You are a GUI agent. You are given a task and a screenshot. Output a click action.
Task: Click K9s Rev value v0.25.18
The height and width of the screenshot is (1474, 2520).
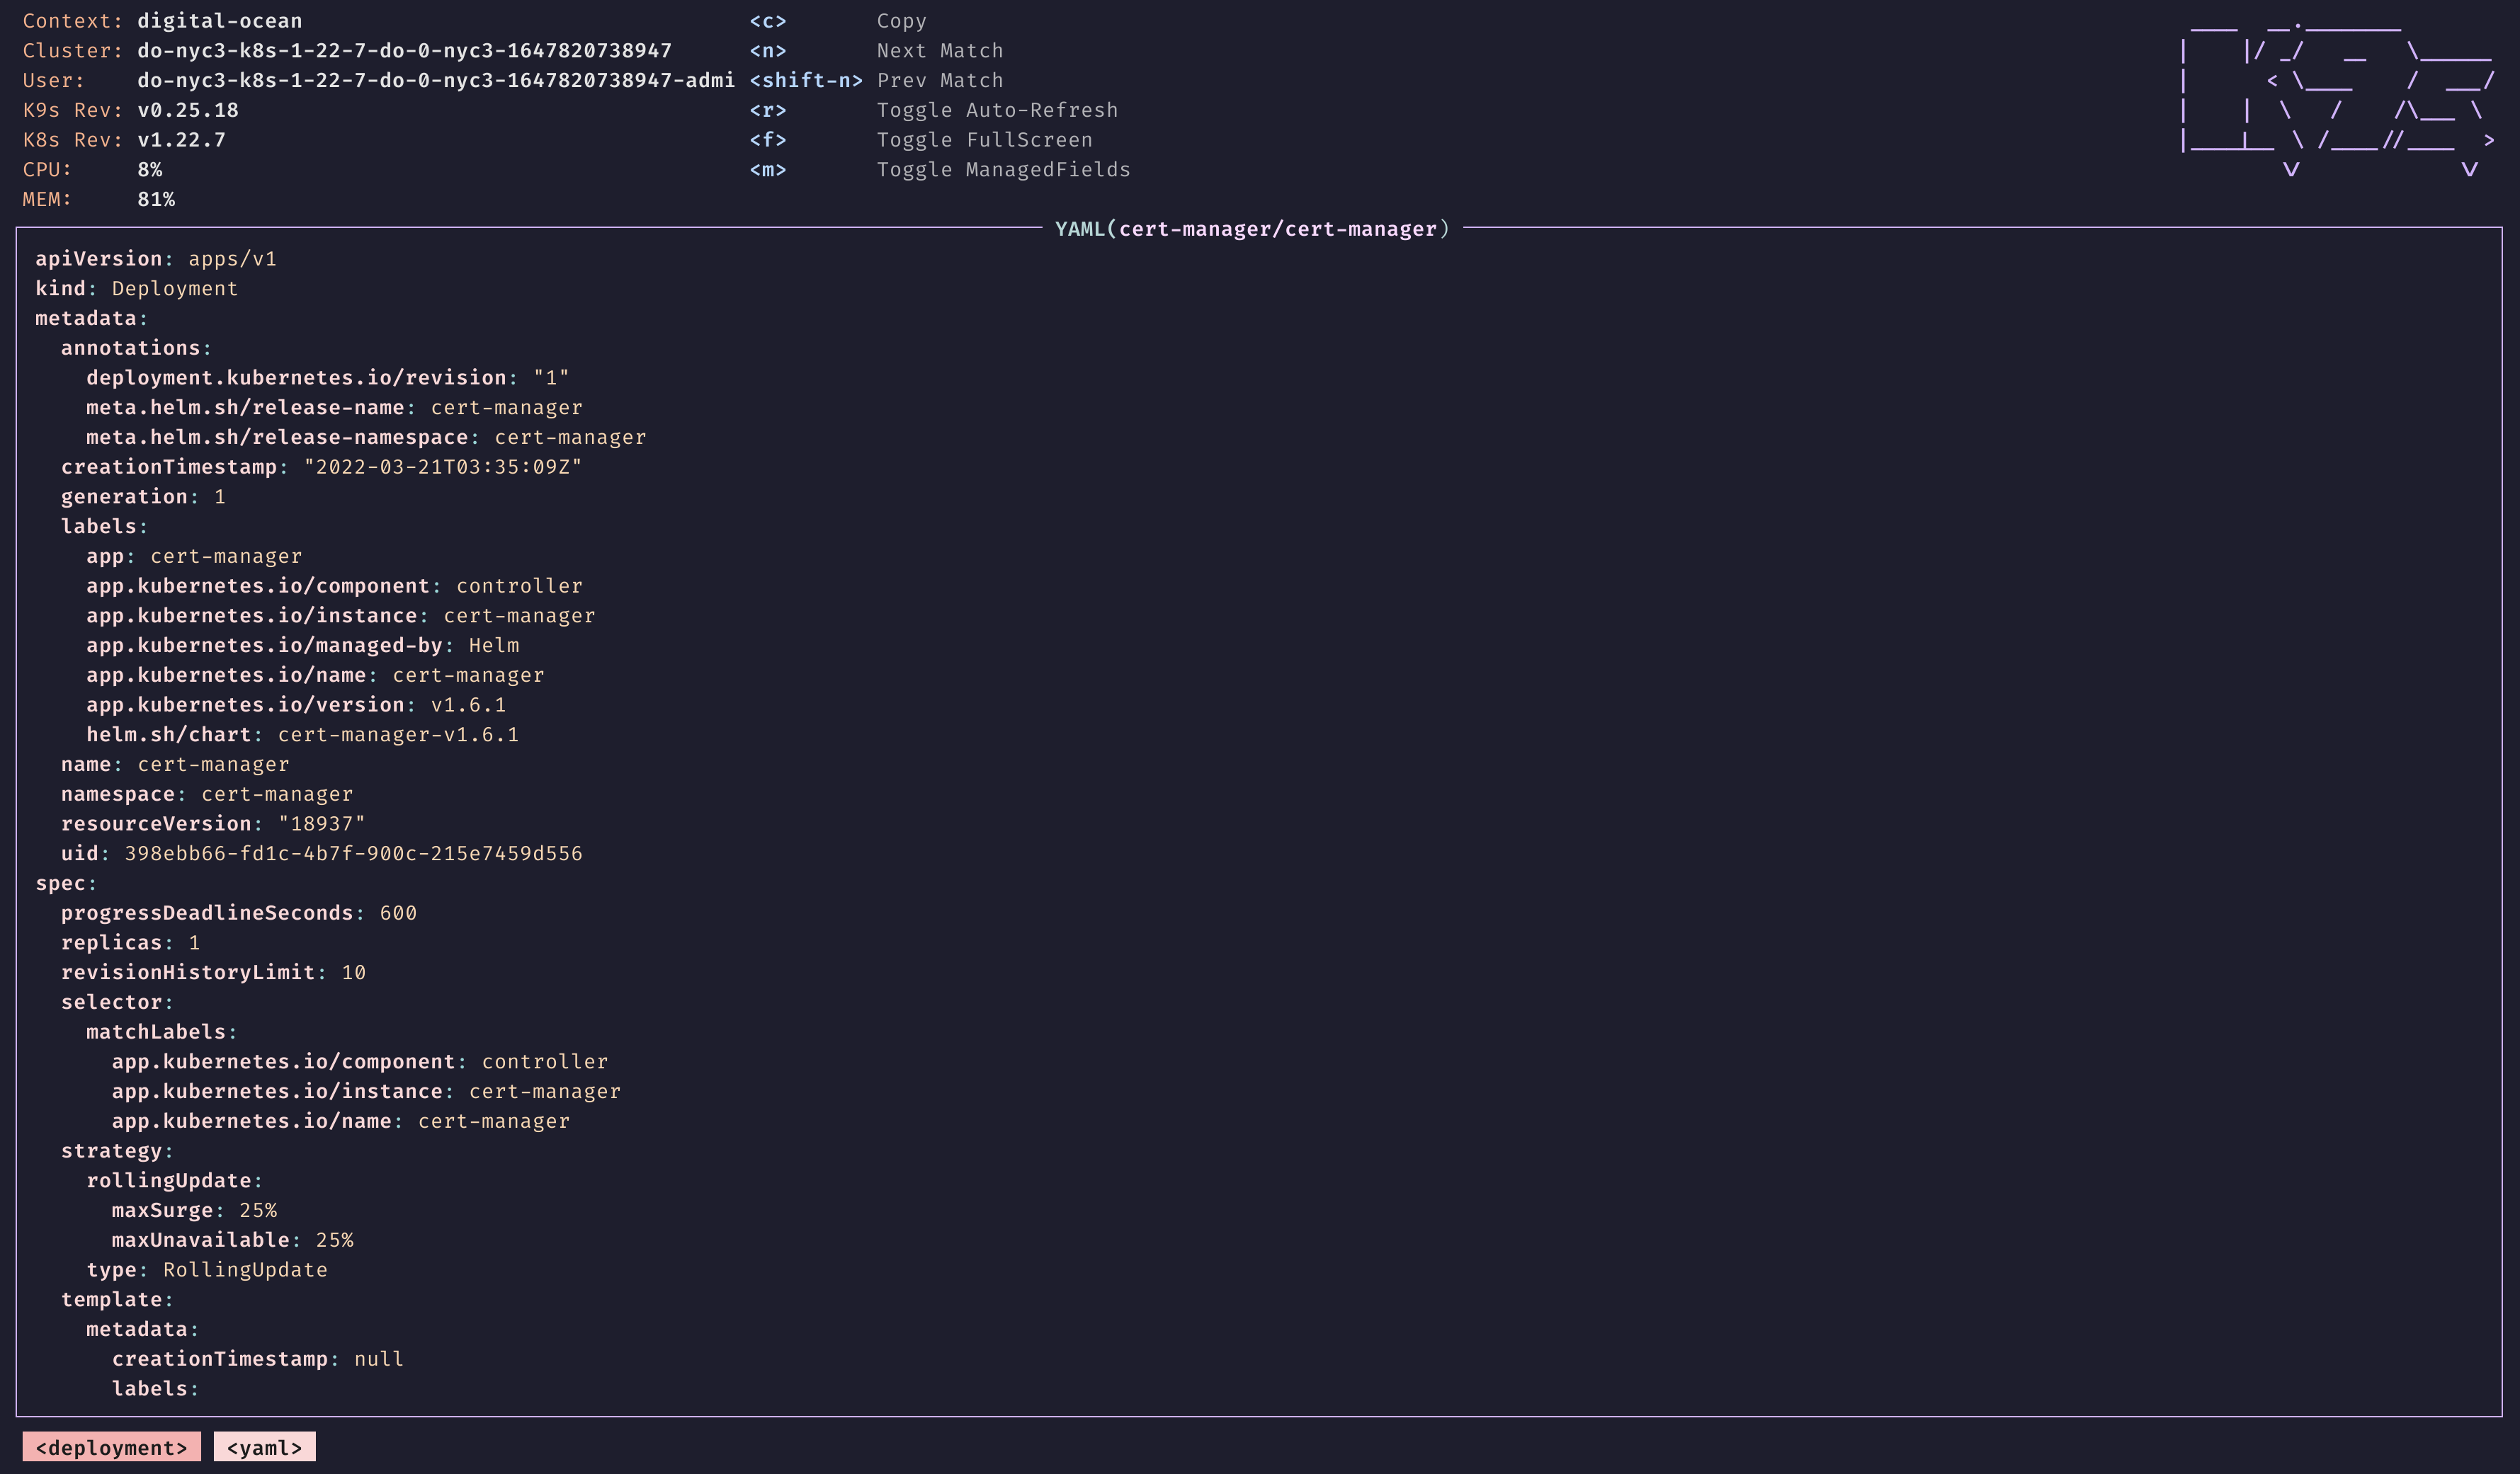tap(188, 110)
